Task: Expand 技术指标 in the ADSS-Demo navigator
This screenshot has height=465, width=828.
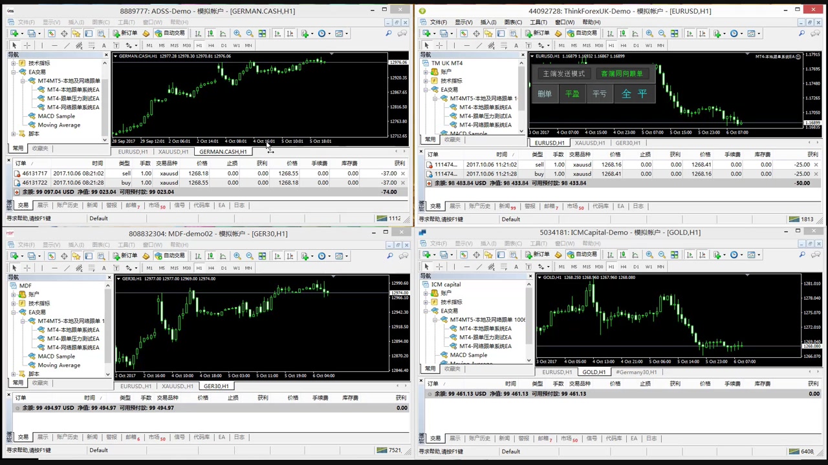Action: [x=14, y=63]
